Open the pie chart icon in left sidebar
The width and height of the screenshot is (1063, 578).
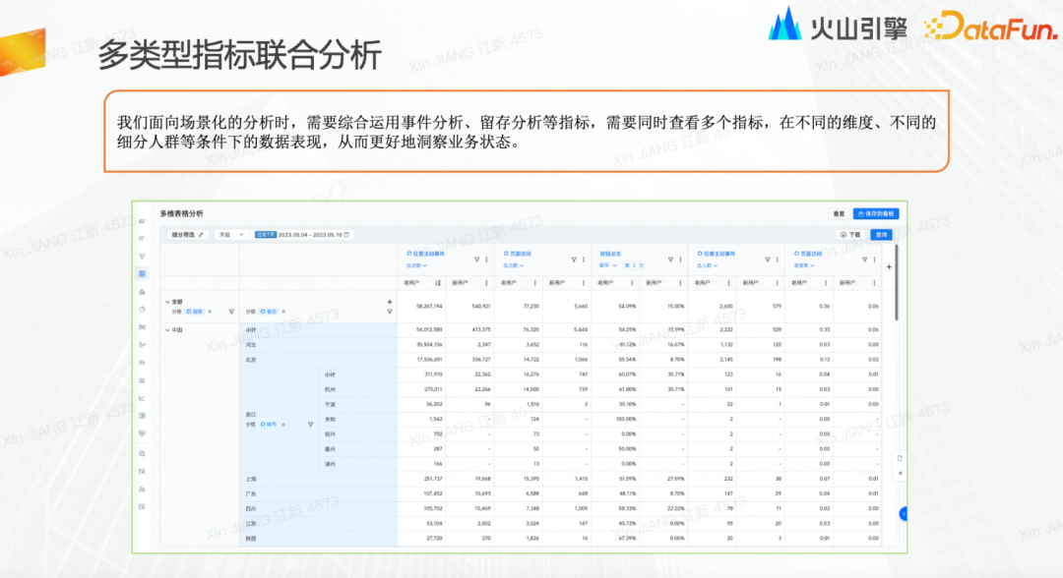tap(142, 310)
